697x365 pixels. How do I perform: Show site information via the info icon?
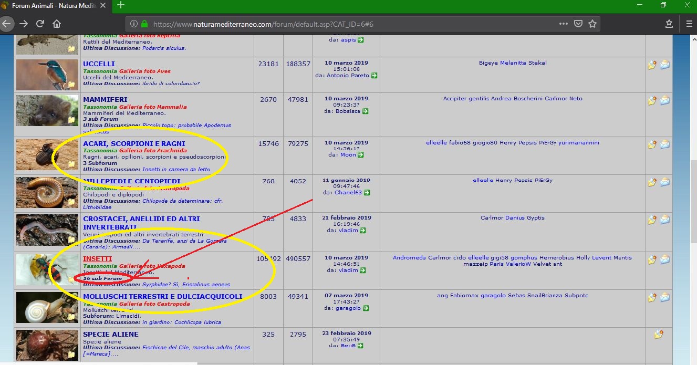133,24
